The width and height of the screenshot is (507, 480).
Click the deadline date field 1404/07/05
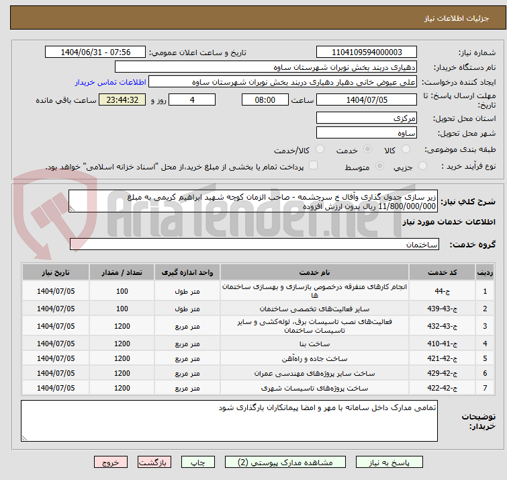[367, 99]
